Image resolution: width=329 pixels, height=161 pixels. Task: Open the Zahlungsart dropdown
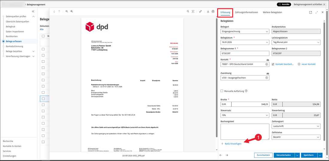point(318,126)
